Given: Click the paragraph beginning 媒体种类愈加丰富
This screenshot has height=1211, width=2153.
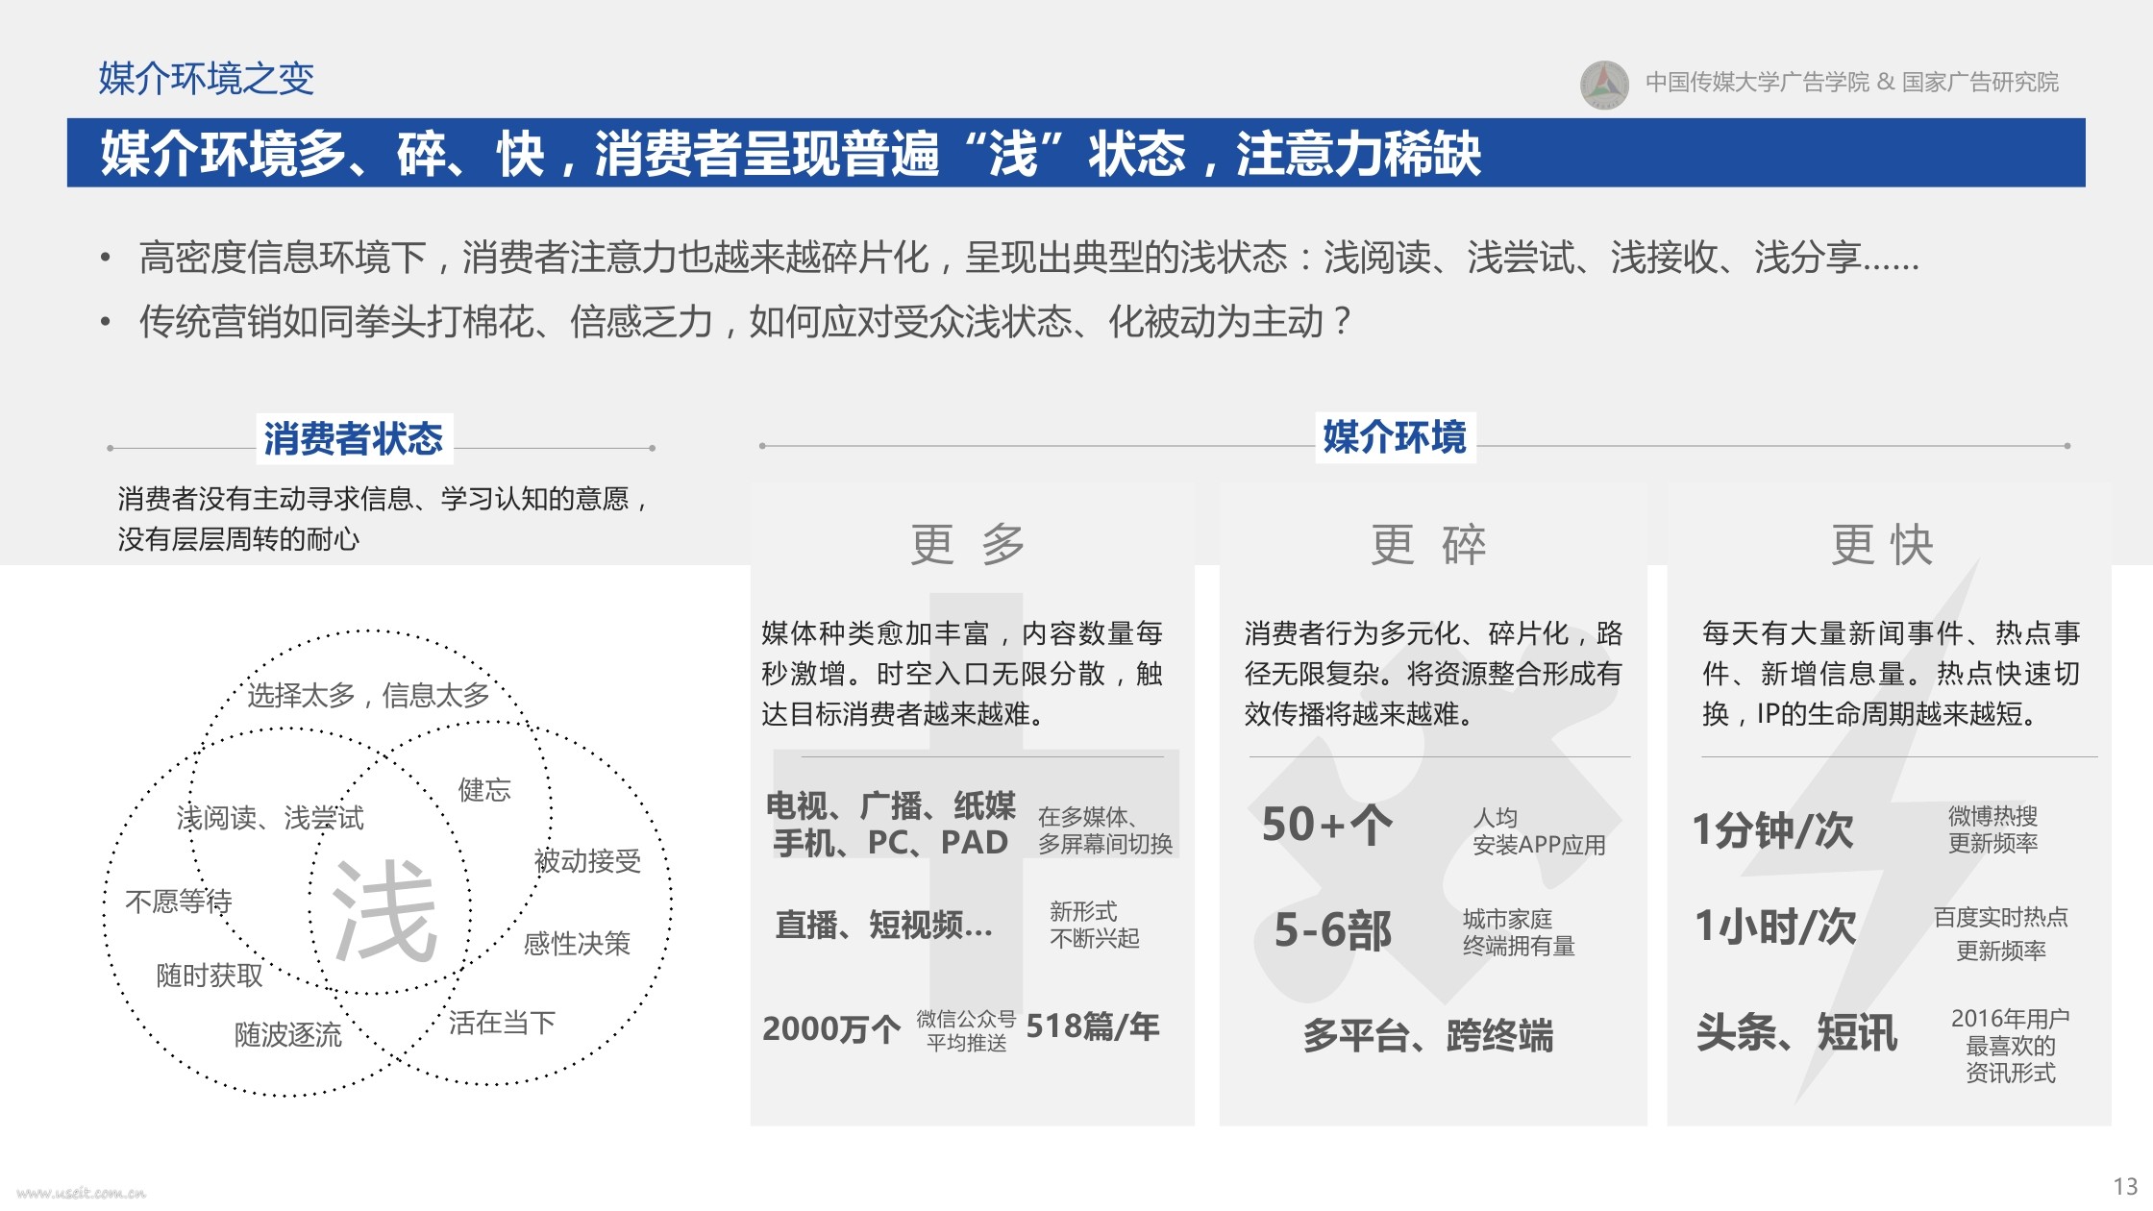Looking at the screenshot, I should (962, 673).
